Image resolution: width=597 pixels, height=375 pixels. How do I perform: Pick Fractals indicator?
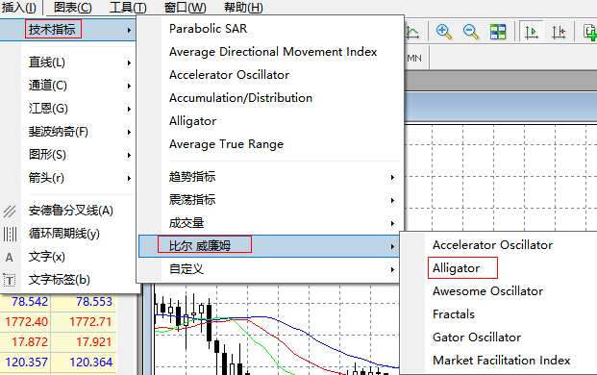coord(454,314)
